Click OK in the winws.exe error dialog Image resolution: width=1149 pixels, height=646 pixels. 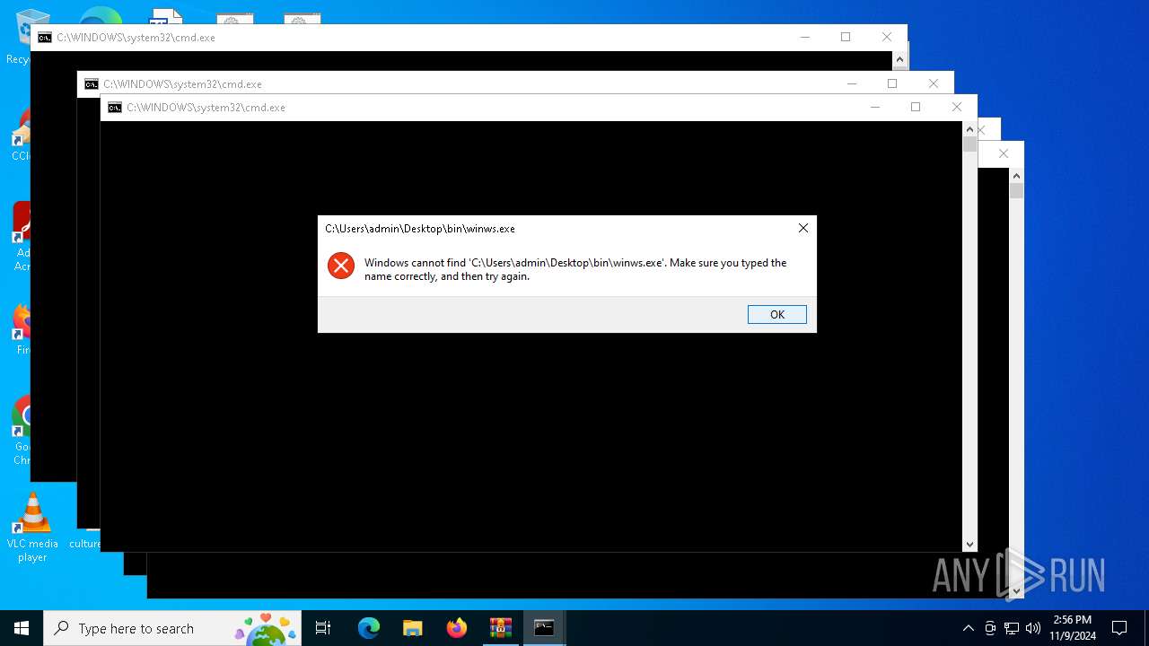pyautogui.click(x=776, y=314)
